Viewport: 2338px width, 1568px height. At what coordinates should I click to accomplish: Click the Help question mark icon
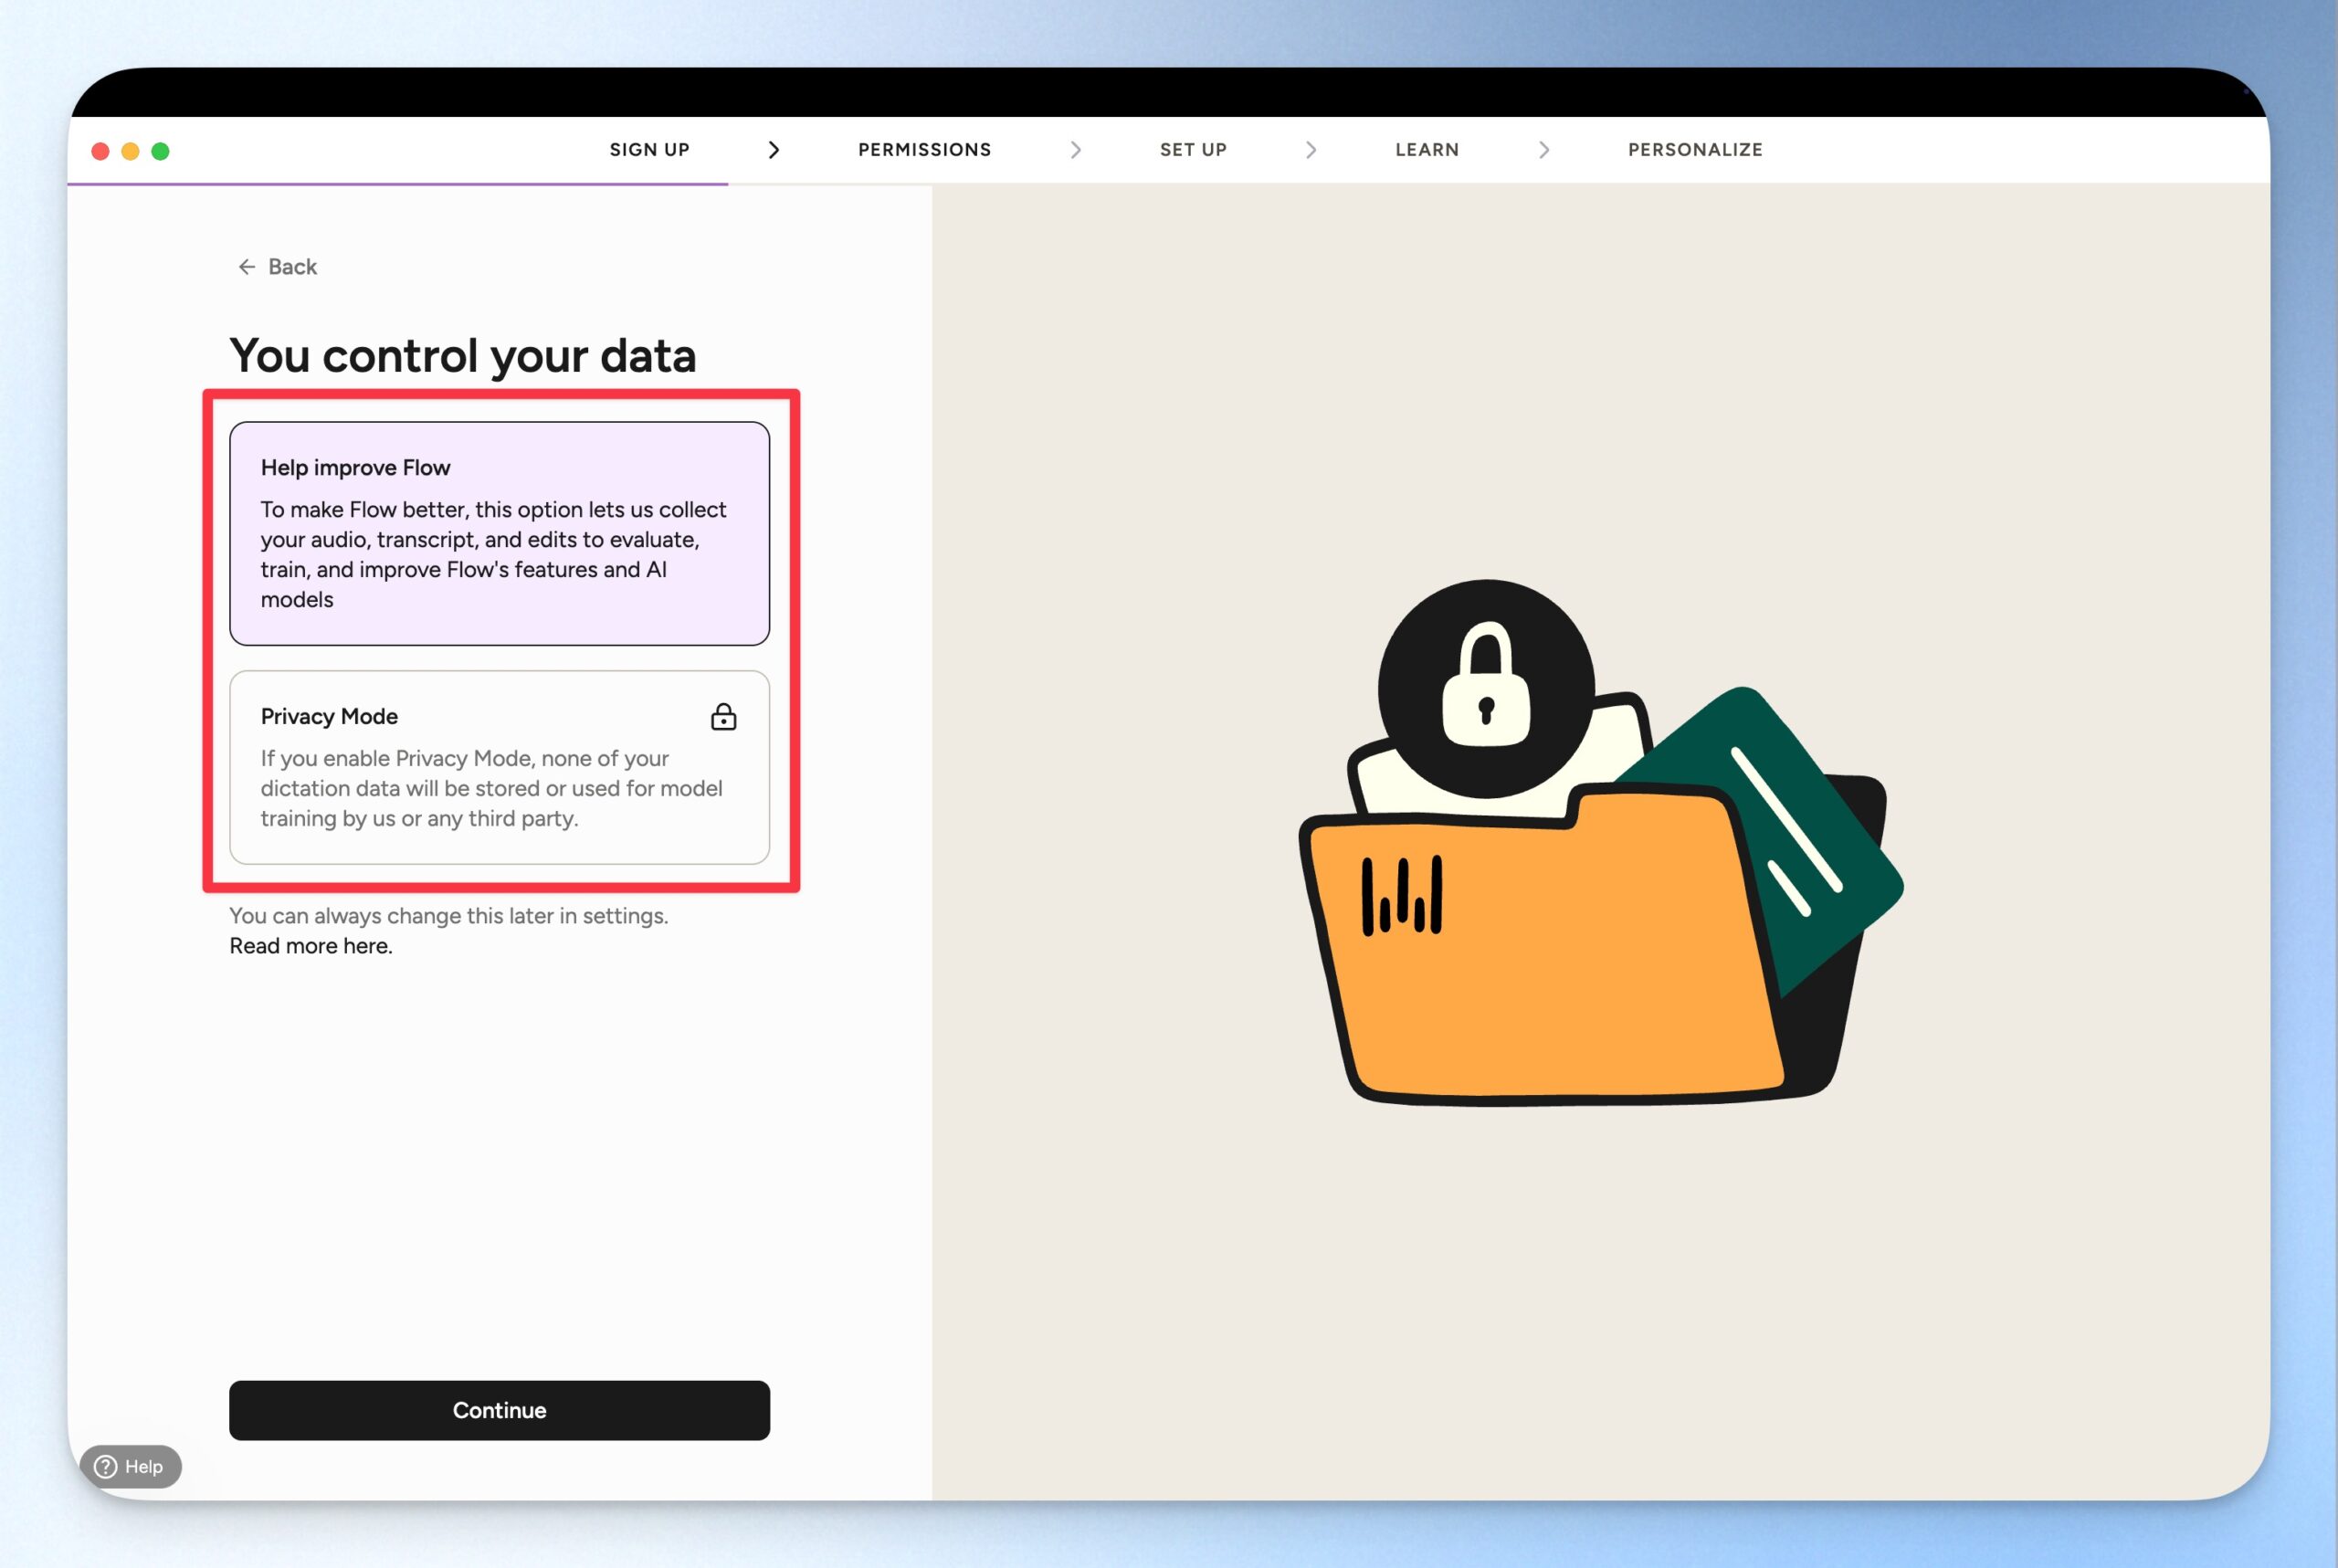[106, 1466]
